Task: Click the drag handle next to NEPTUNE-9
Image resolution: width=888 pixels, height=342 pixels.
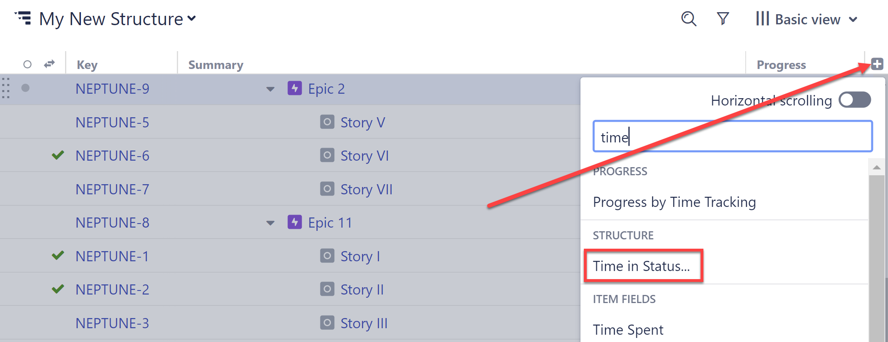Action: [x=6, y=88]
